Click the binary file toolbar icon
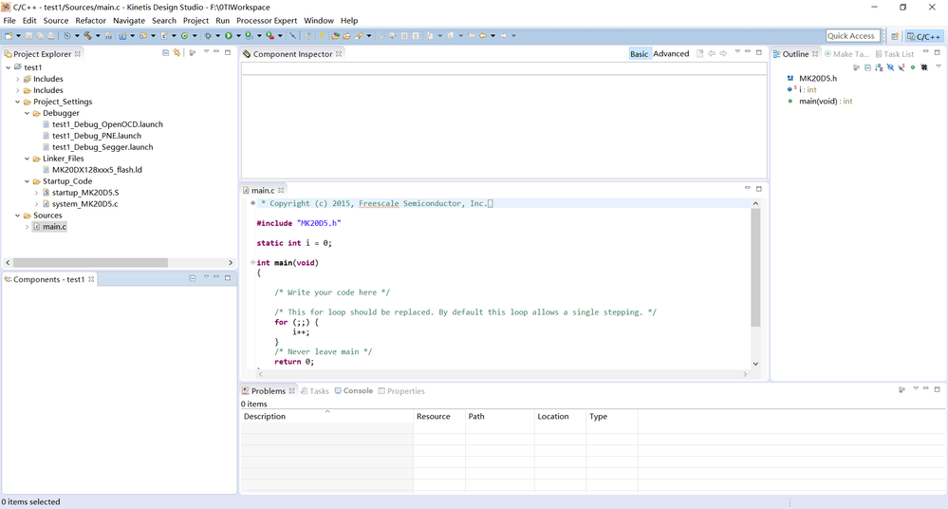Image resolution: width=948 pixels, height=509 pixels. pyautogui.click(x=107, y=36)
